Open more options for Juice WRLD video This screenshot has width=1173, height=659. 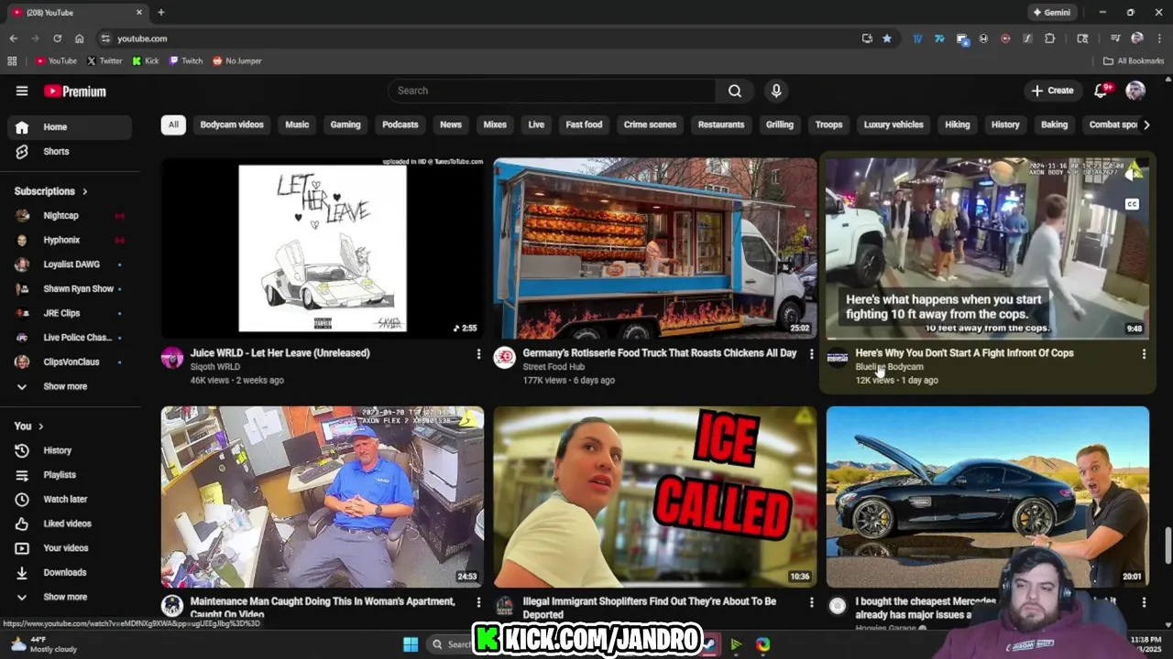tap(478, 353)
